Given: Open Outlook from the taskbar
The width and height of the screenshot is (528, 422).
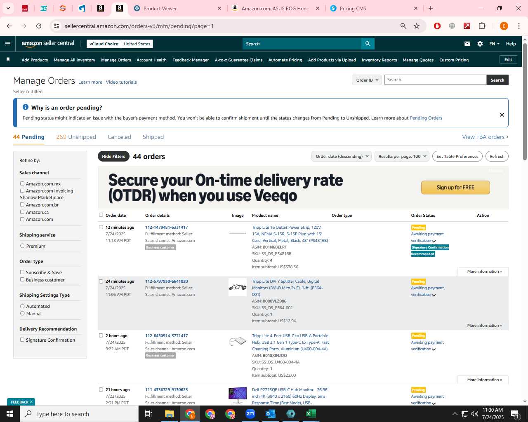Looking at the screenshot, I should click(x=271, y=414).
